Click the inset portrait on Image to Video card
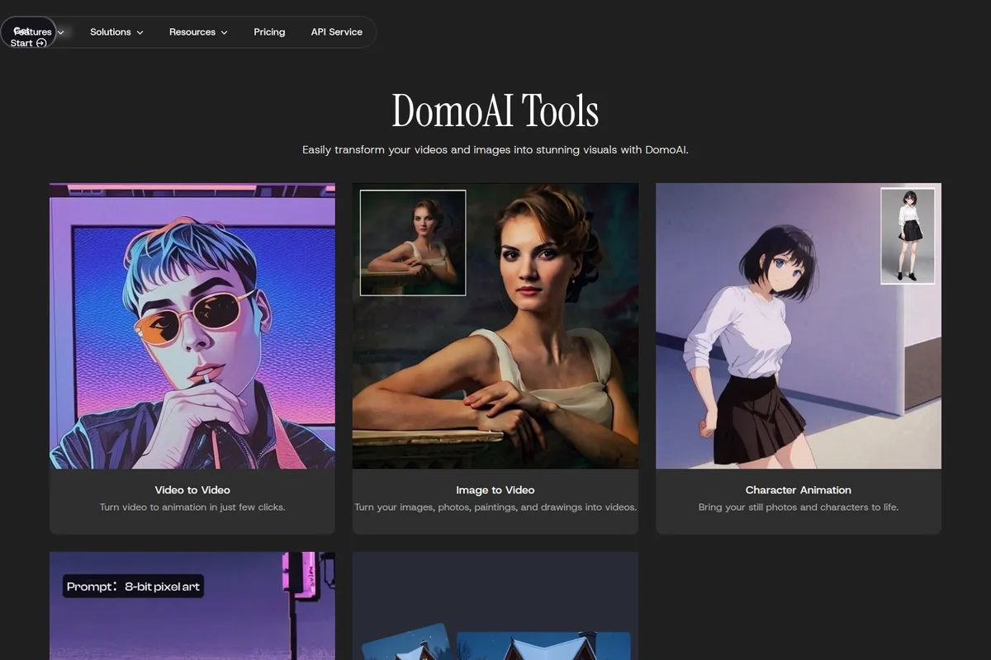The image size is (991, 660). point(412,242)
